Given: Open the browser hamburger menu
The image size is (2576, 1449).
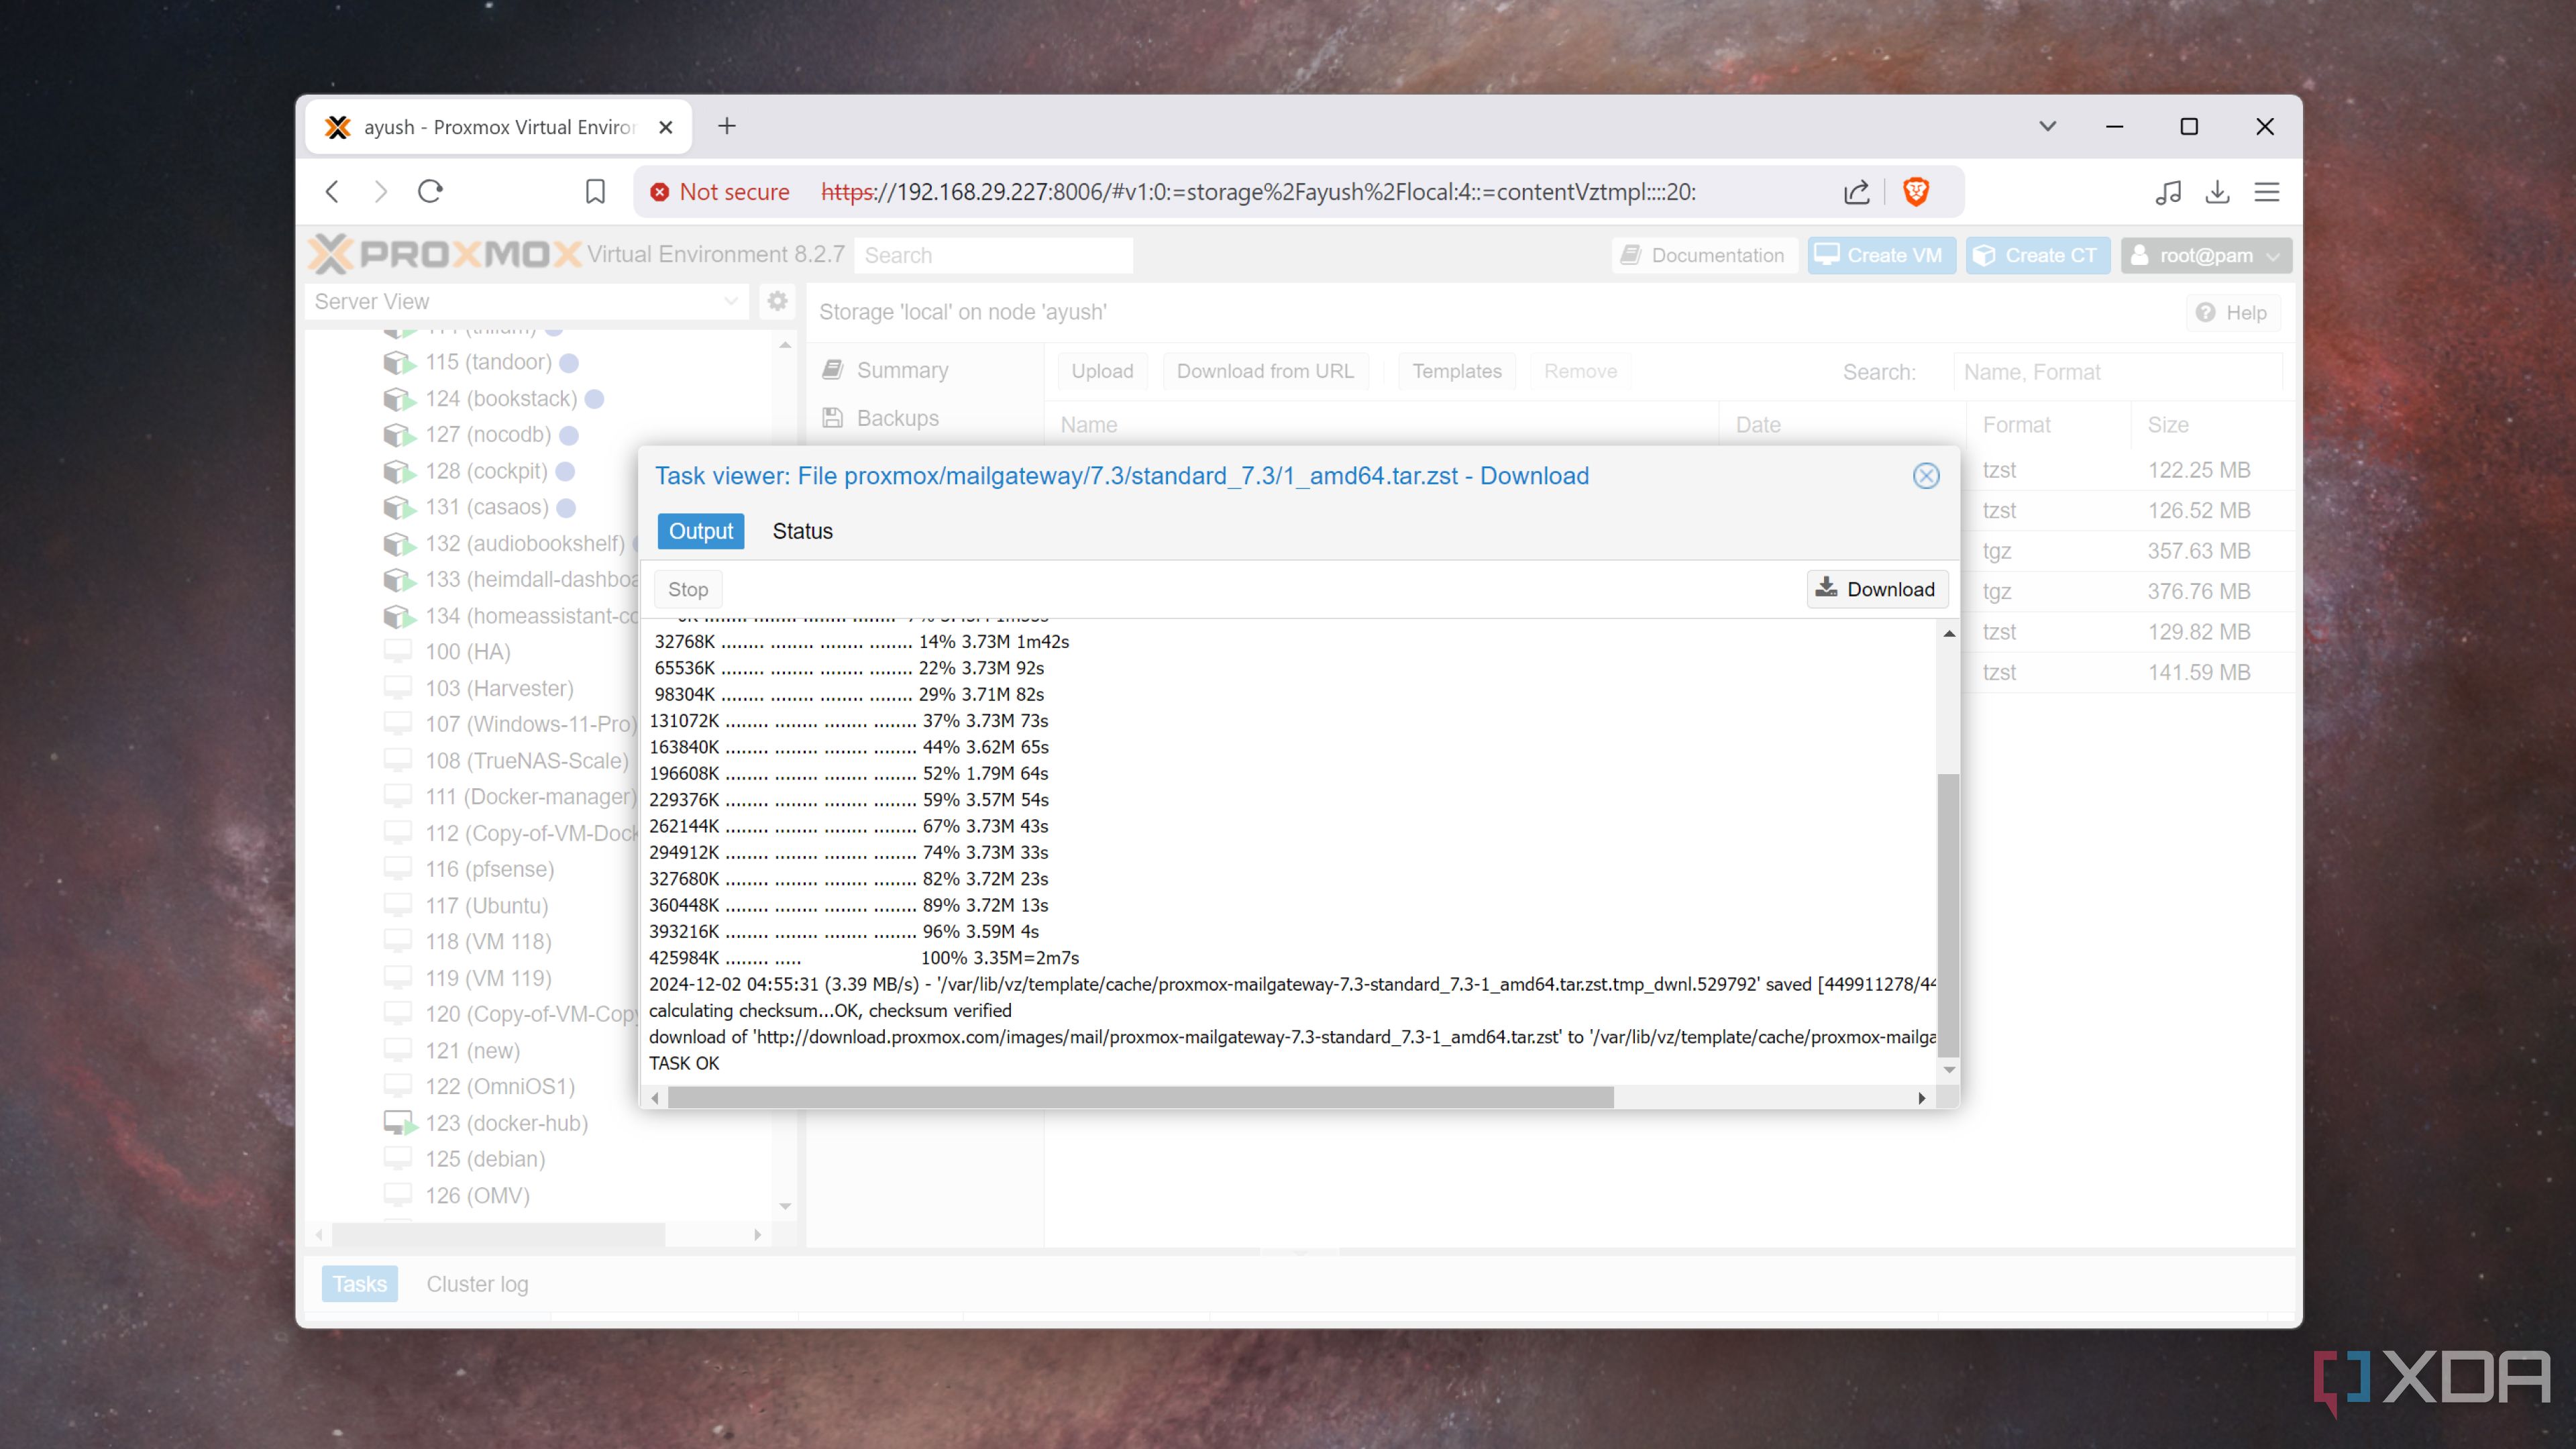Looking at the screenshot, I should pyautogui.click(x=2266, y=192).
